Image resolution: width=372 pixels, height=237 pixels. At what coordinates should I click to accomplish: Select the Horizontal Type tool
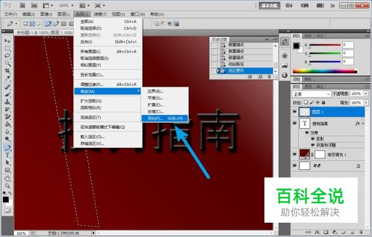[x=7, y=155]
